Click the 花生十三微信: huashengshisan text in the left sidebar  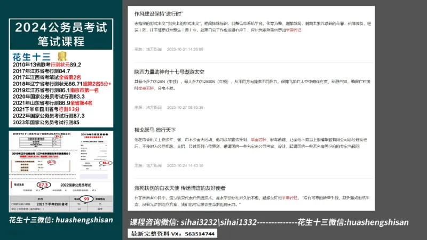click(61, 220)
